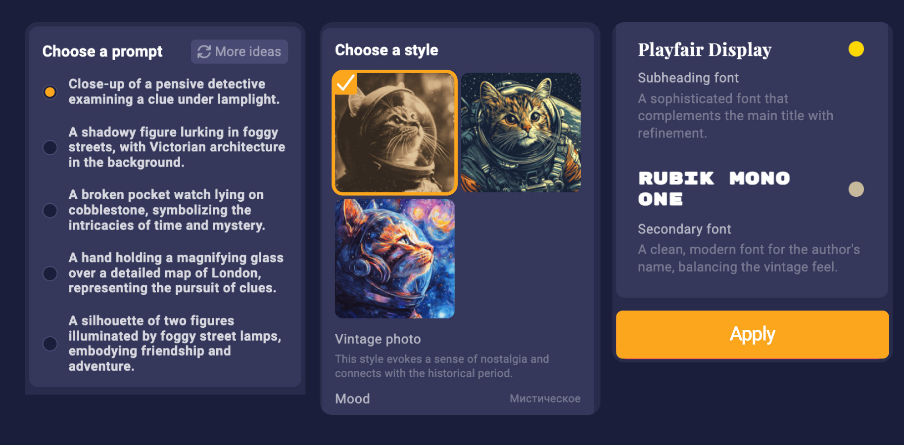
Task: Click the More ideas button
Action: click(x=239, y=51)
